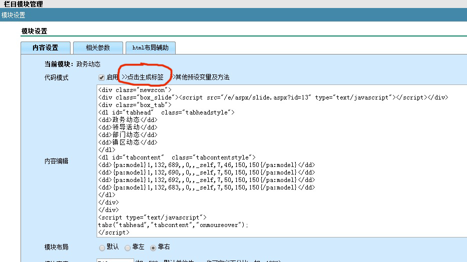Click the pa:model line containing 132,689
The height and width of the screenshot is (262, 467).
[x=206, y=165]
